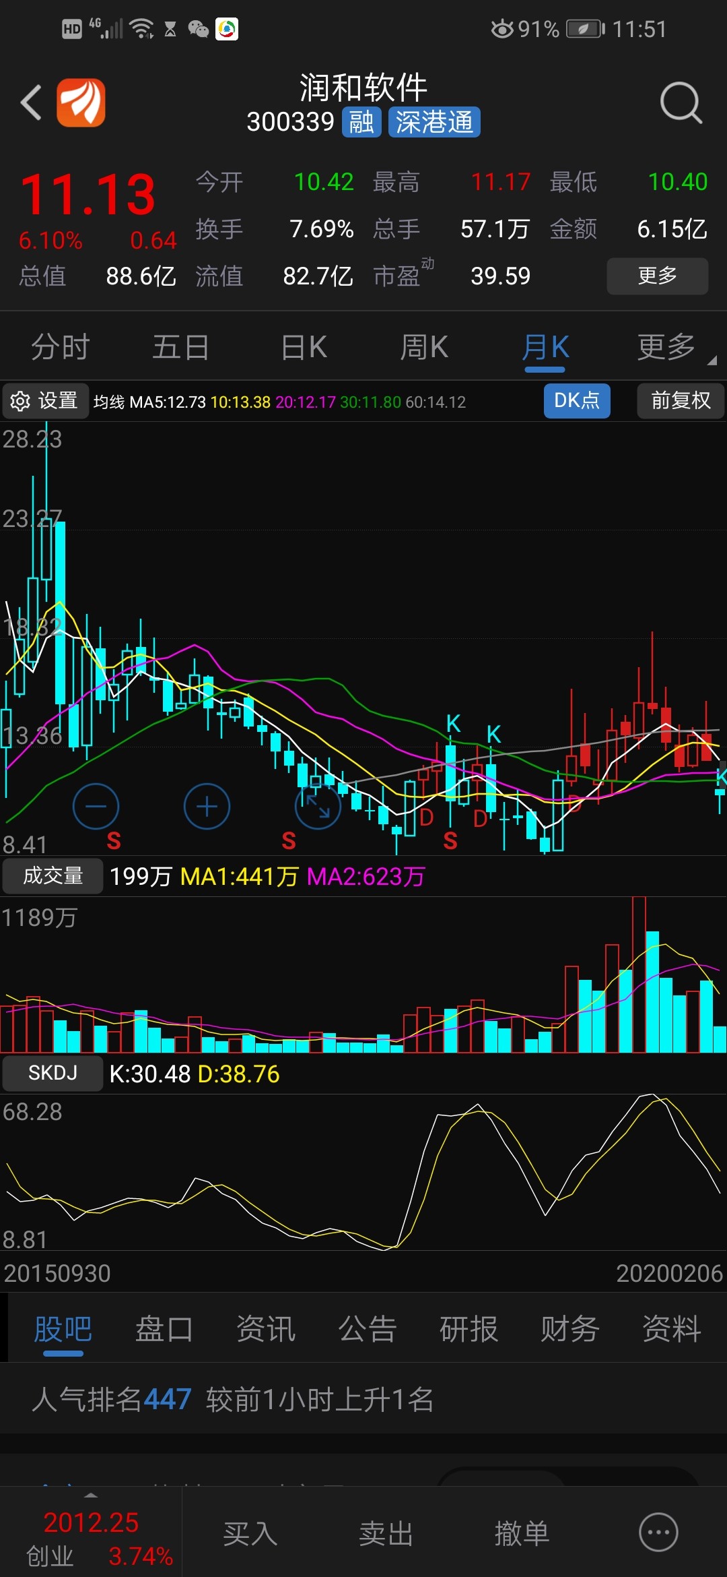
Task: Tap the 11.13 current price
Action: click(88, 195)
